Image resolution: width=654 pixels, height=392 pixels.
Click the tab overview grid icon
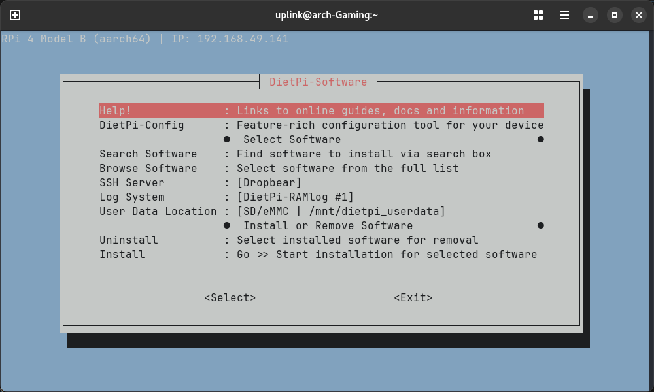click(x=538, y=15)
